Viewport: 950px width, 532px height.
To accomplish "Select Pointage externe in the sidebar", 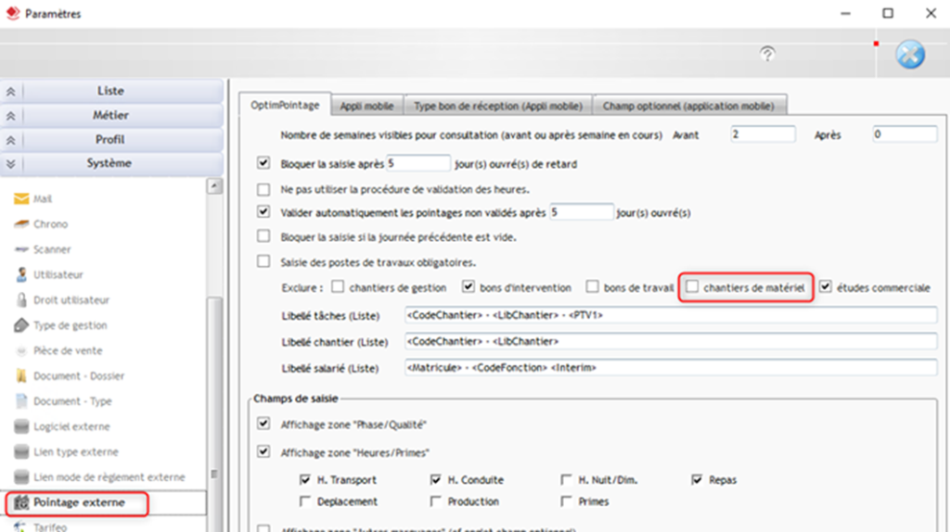I will tap(79, 502).
